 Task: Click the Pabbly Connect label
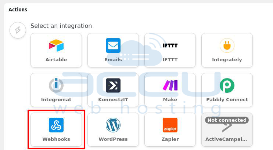(227, 100)
